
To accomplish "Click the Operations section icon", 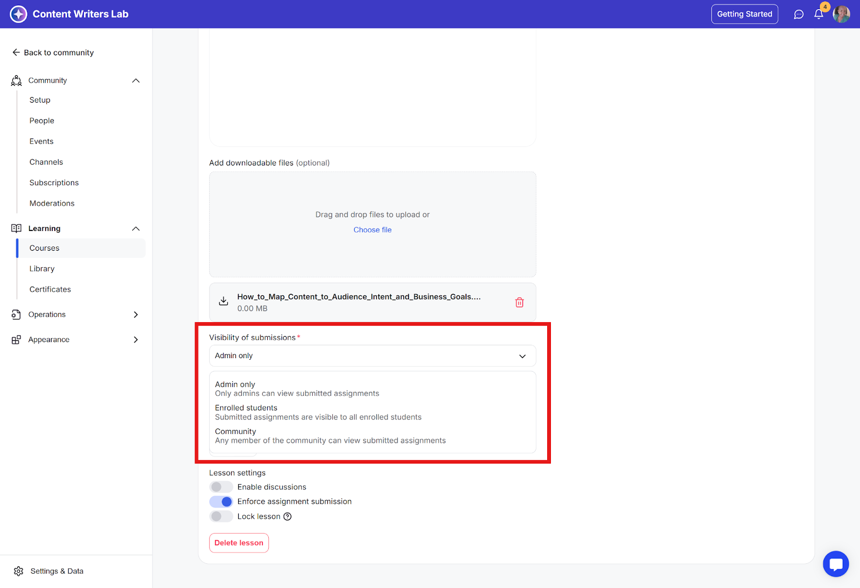I will (17, 315).
